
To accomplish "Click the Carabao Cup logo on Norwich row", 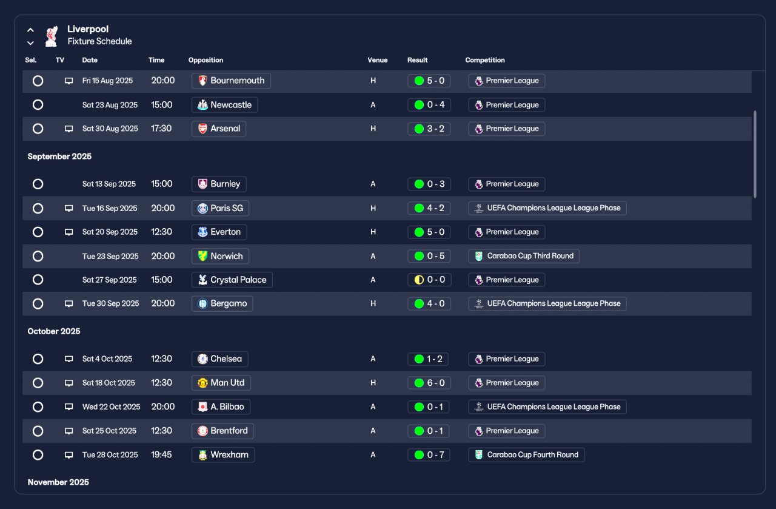I will tap(479, 256).
